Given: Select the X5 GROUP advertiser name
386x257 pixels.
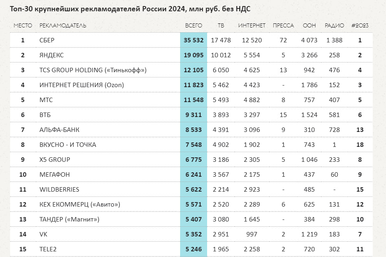Looking at the screenshot, I should click(55, 160).
